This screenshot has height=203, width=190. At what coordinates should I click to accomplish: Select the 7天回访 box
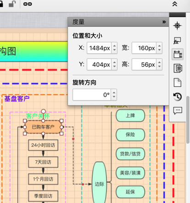click(43, 162)
